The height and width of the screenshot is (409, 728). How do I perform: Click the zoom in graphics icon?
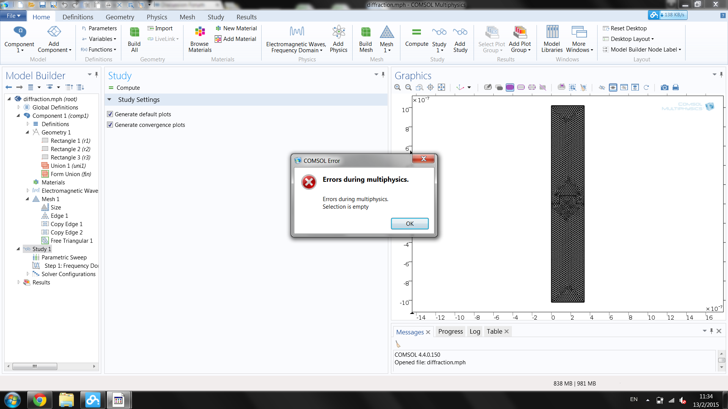point(397,87)
